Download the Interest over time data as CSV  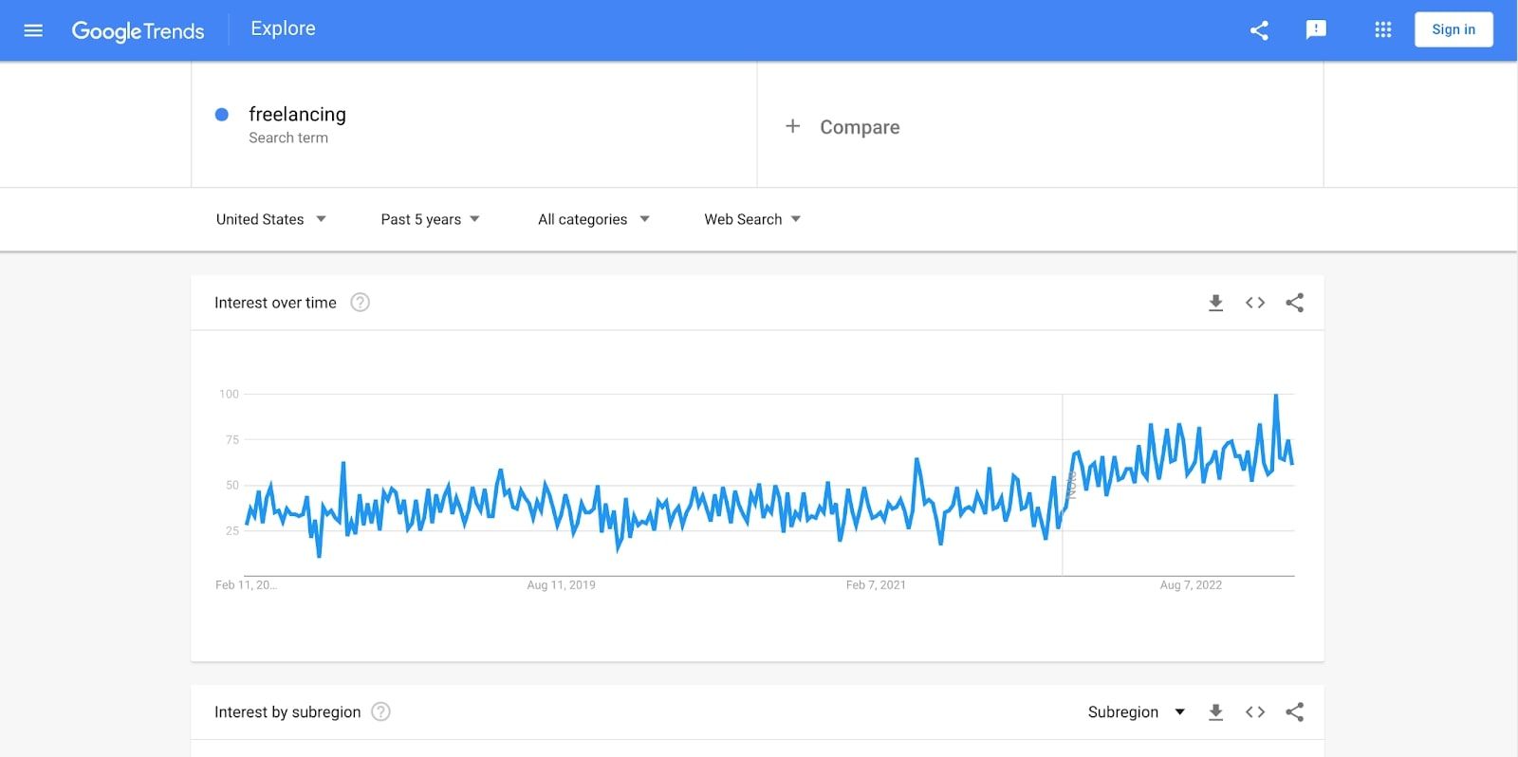coord(1215,302)
